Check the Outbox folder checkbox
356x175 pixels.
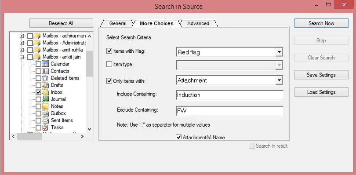tap(38, 113)
